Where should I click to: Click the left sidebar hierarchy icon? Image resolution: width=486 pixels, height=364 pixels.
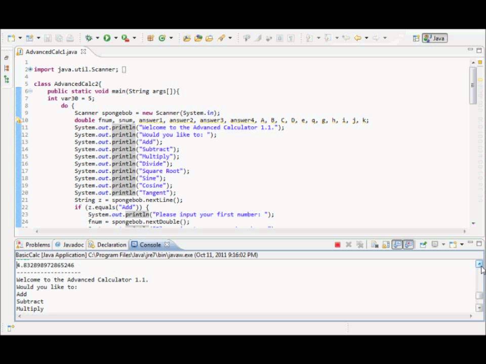[6, 79]
